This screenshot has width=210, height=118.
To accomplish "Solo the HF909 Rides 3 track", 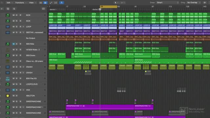I will tap(17, 50).
